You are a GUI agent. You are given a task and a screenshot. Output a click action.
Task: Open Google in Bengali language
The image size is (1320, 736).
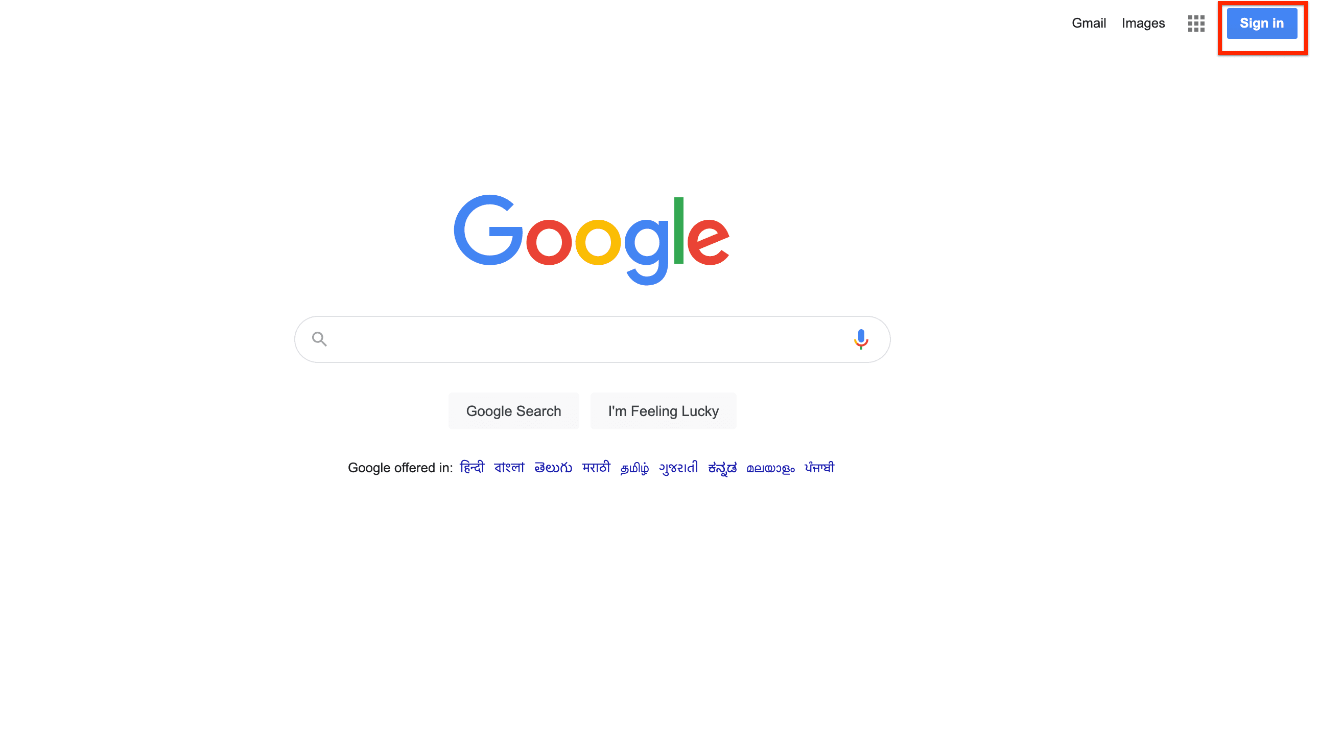508,468
